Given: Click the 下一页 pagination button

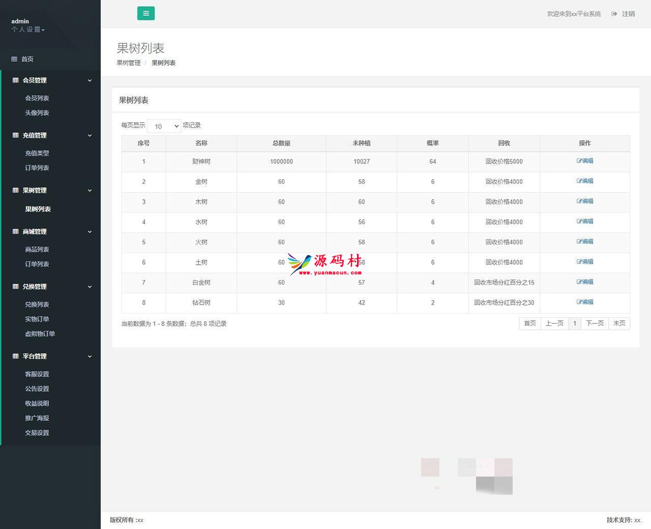Looking at the screenshot, I should (595, 323).
